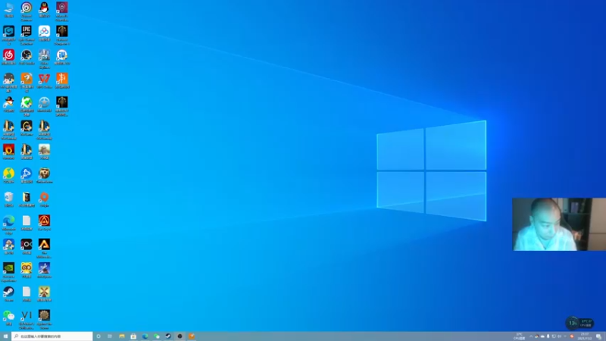
Task: Open NetEase Cloud Music red icon
Action: (8, 57)
